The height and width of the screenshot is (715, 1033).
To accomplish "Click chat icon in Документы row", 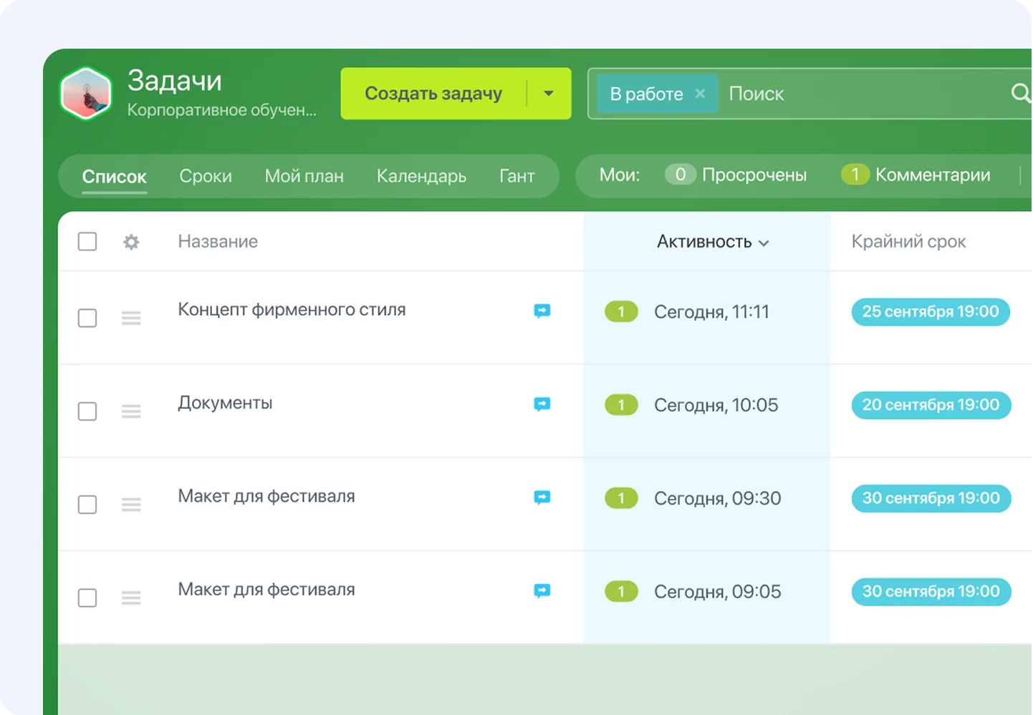I will [542, 404].
